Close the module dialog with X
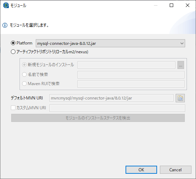The height and width of the screenshot is (179, 196). pyautogui.click(x=188, y=5)
